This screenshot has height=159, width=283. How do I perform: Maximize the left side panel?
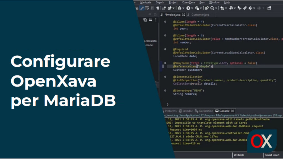coord(155,15)
